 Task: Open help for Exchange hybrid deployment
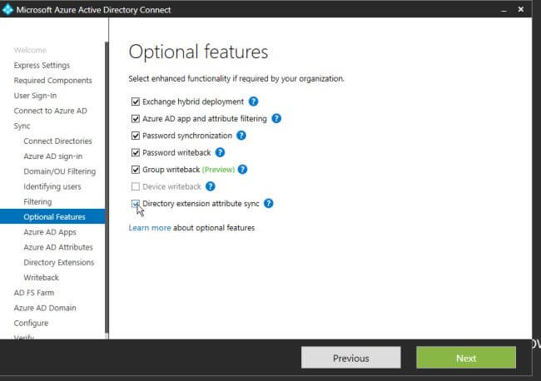pyautogui.click(x=253, y=101)
